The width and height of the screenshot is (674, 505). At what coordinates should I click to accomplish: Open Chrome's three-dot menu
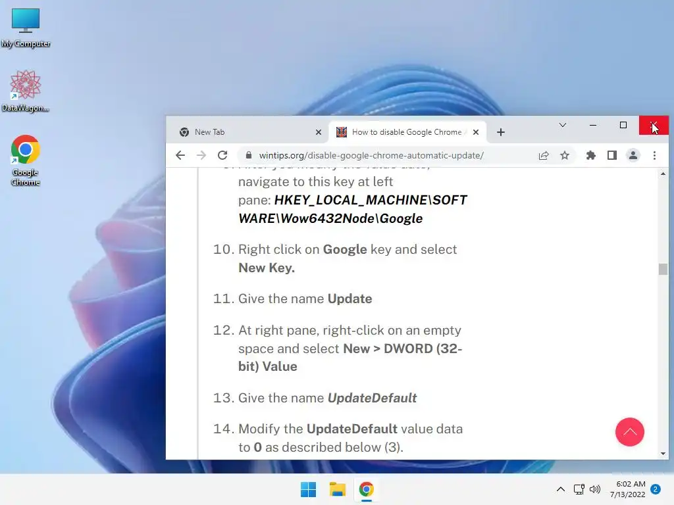pos(654,155)
